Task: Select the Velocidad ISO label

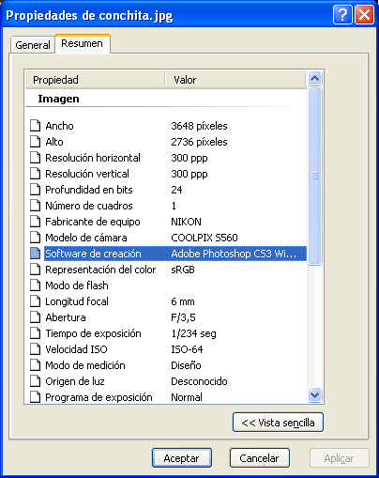Action: [x=76, y=349]
